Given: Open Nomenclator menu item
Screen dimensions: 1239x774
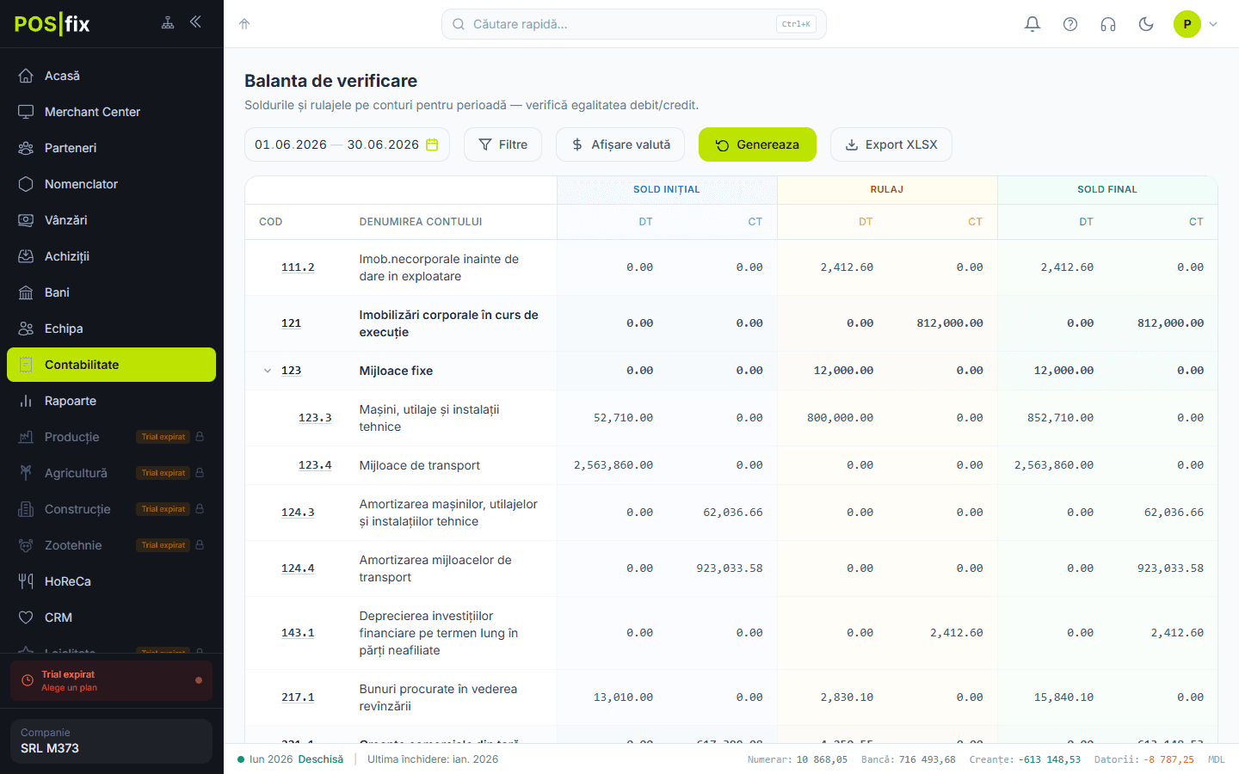Looking at the screenshot, I should coord(111,184).
